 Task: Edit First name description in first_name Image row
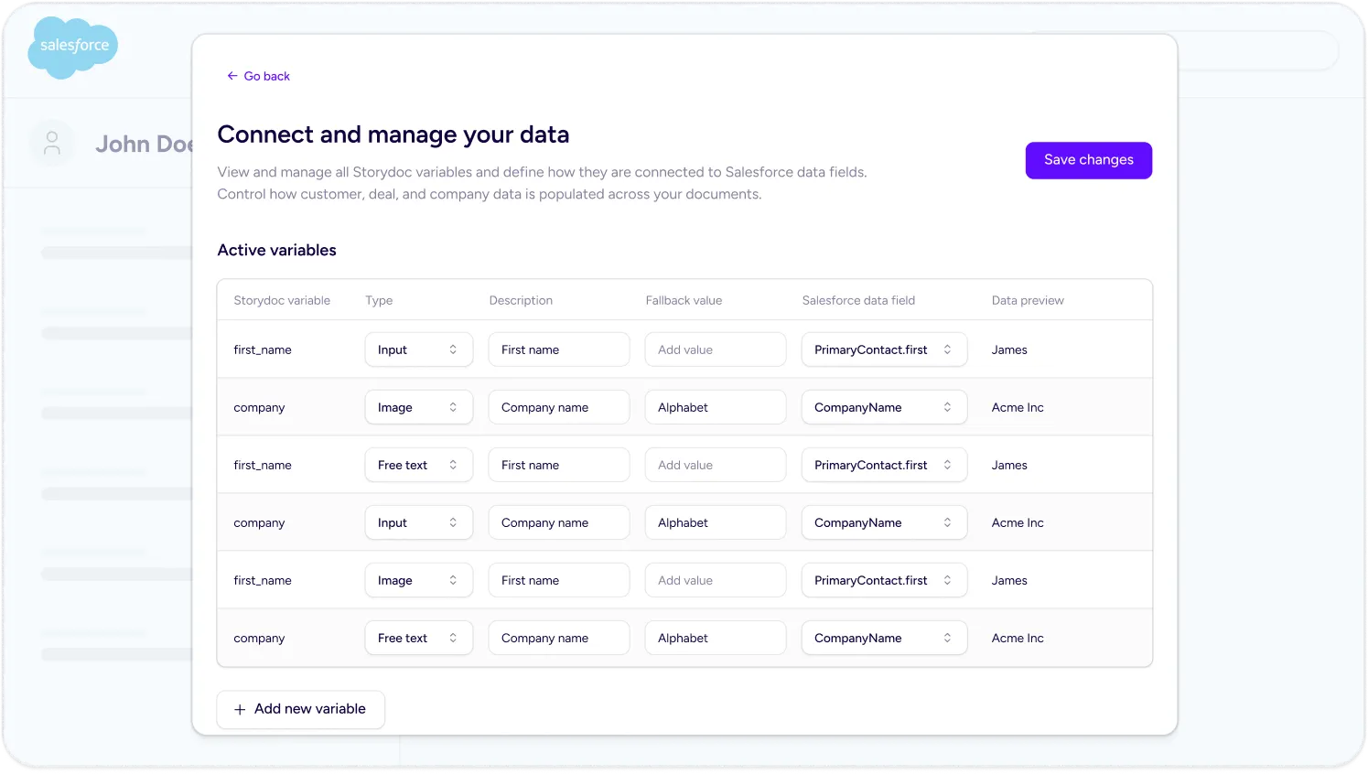click(559, 580)
